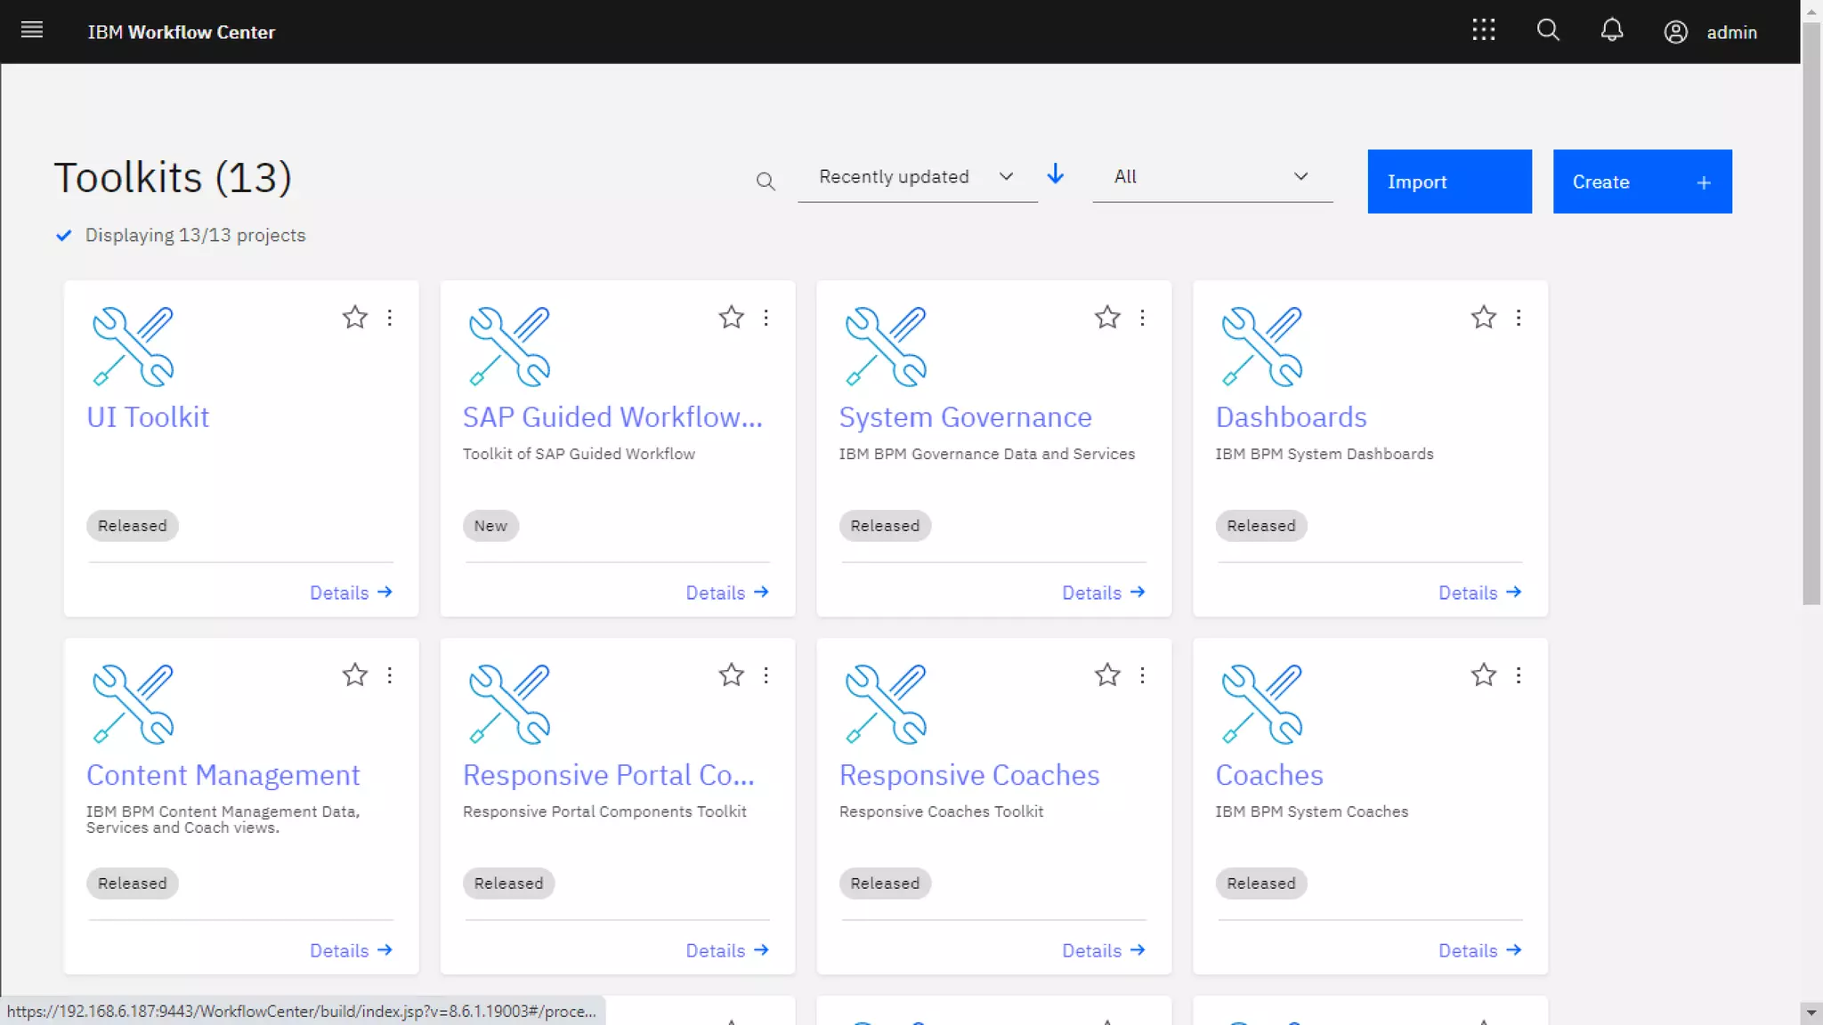
Task: Click the toolkit filter search icon
Action: [766, 182]
